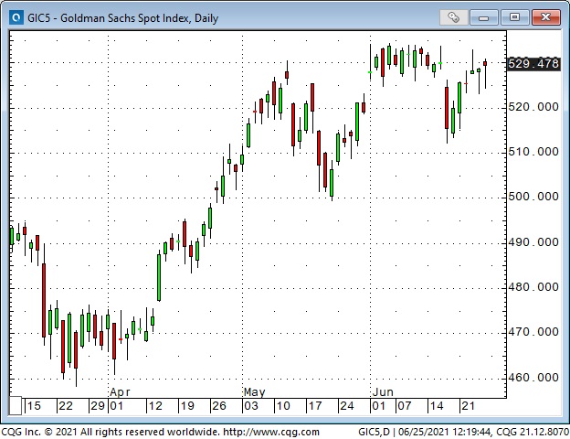Click the date label 10 on time axis

283,406
